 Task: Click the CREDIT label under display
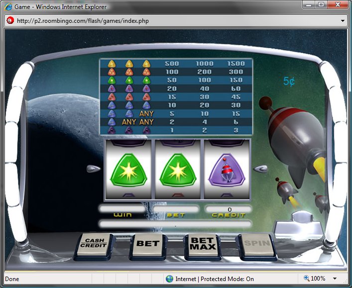click(229, 215)
